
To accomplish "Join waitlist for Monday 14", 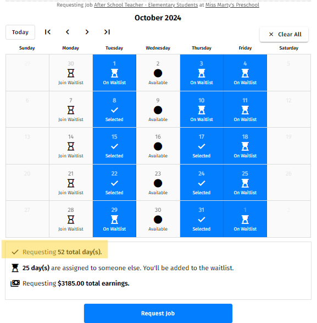I will click(71, 146).
